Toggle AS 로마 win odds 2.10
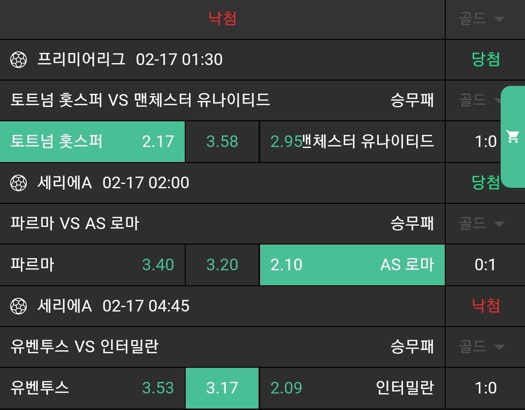 pyautogui.click(x=352, y=265)
